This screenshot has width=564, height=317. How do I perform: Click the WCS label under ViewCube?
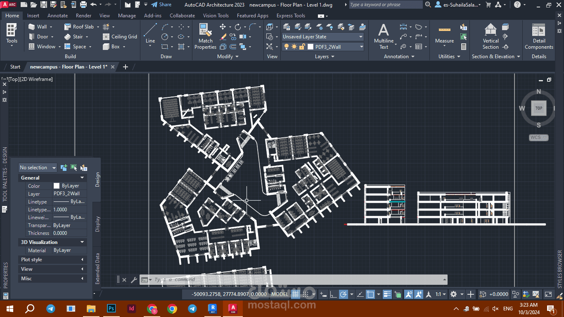[x=538, y=137]
